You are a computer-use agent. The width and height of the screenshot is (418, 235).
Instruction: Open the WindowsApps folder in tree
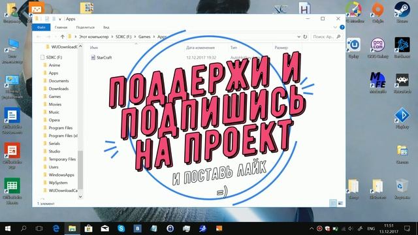coord(61,175)
